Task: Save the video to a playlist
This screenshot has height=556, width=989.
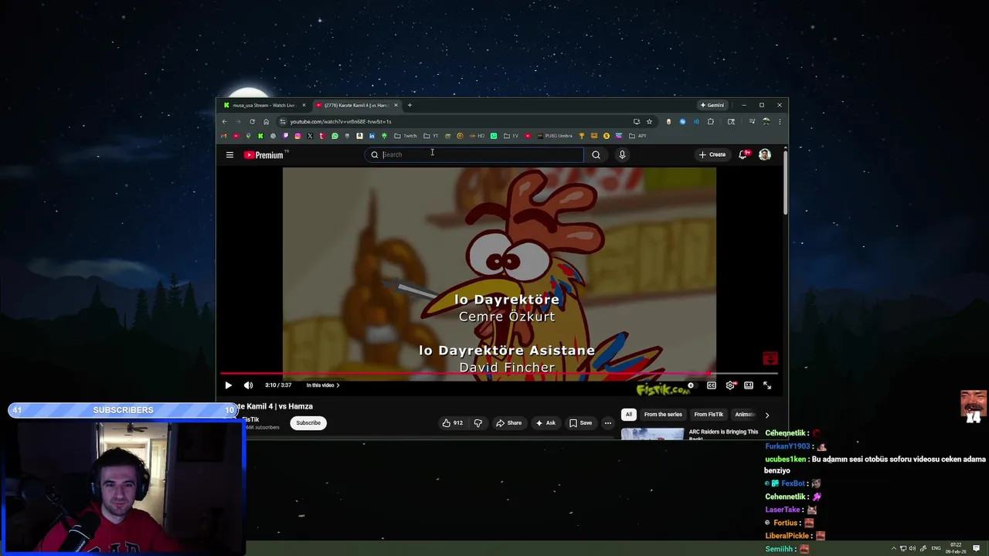Action: coord(580,422)
